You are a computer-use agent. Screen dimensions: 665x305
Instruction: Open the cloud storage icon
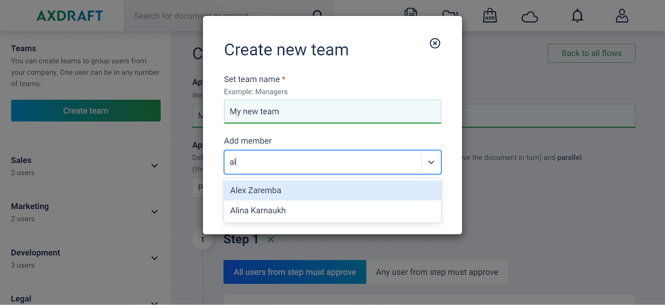tap(530, 17)
